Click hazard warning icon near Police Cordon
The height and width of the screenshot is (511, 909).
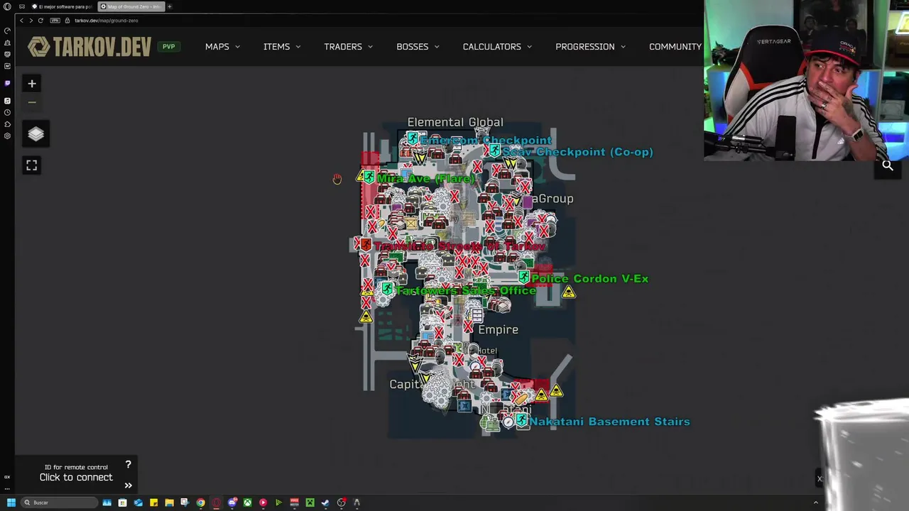[569, 292]
